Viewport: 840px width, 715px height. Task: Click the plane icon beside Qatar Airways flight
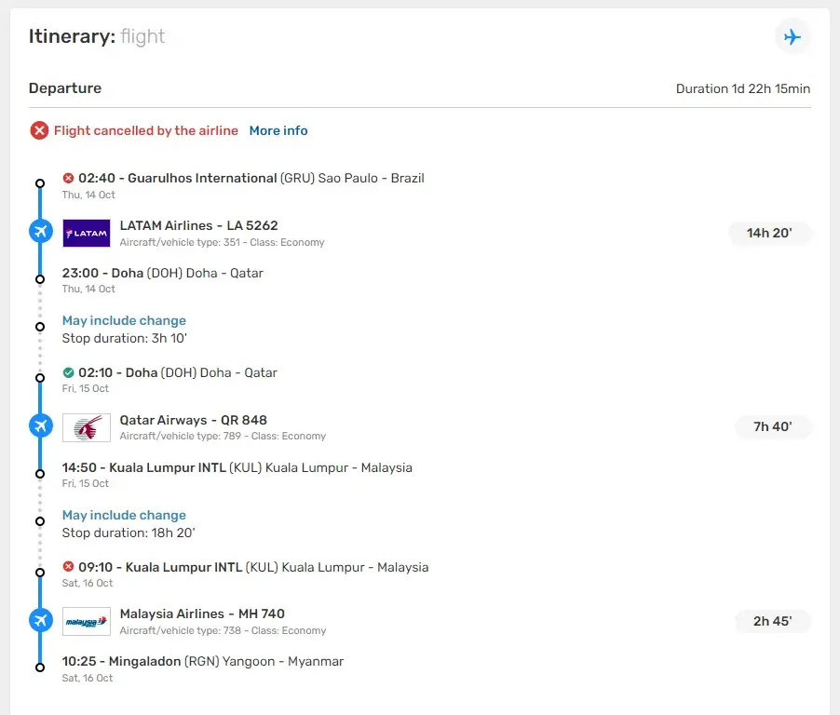[x=40, y=425]
